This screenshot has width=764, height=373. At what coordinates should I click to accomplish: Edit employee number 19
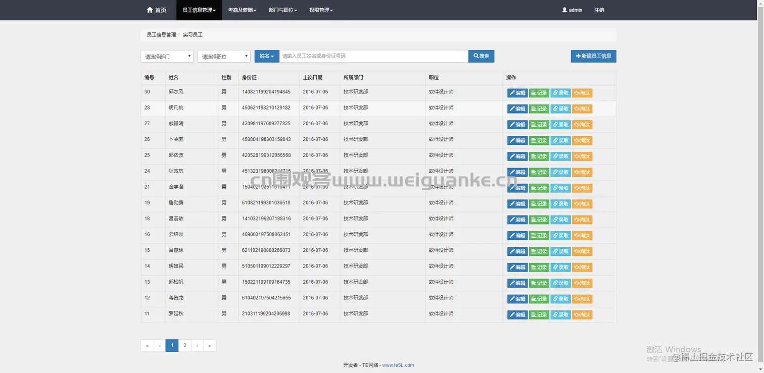point(517,204)
